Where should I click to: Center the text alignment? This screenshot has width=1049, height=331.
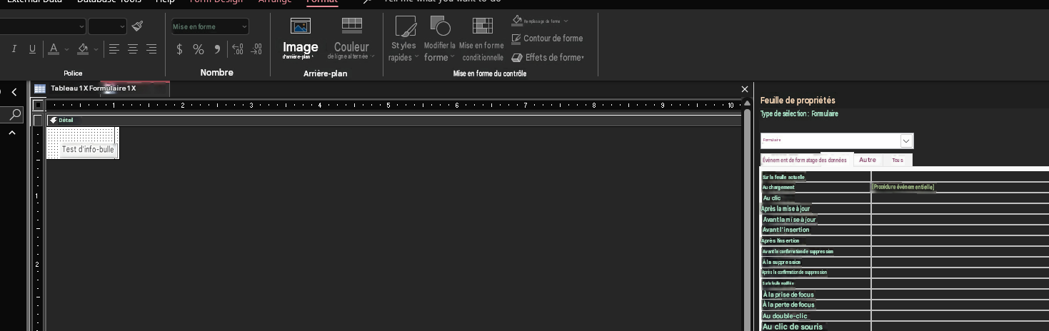click(133, 49)
